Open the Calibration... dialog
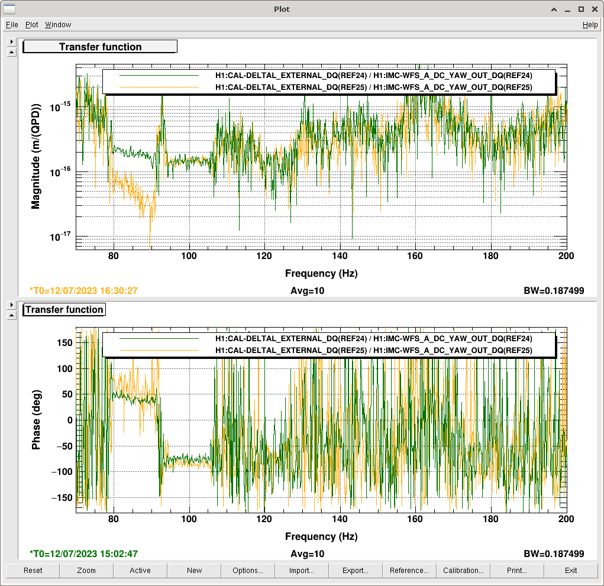Viewport: 604px width, 586px height. (463, 571)
